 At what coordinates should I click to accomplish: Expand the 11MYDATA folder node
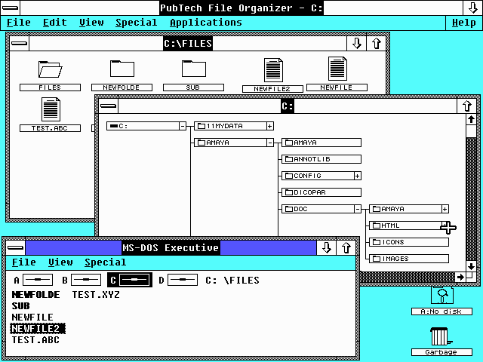(270, 126)
